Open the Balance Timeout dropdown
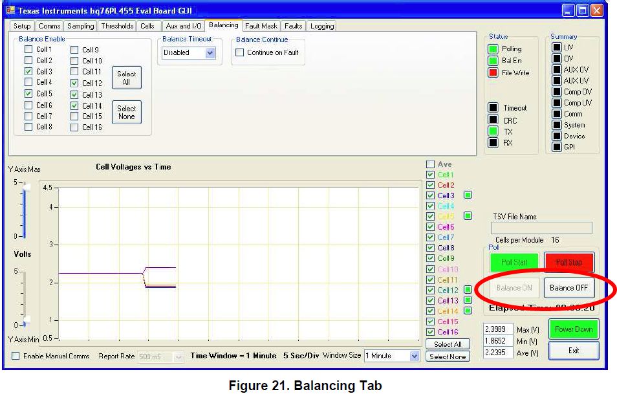 coord(210,53)
